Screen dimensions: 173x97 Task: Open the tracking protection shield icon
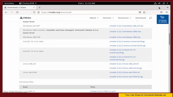(x=34, y=12)
